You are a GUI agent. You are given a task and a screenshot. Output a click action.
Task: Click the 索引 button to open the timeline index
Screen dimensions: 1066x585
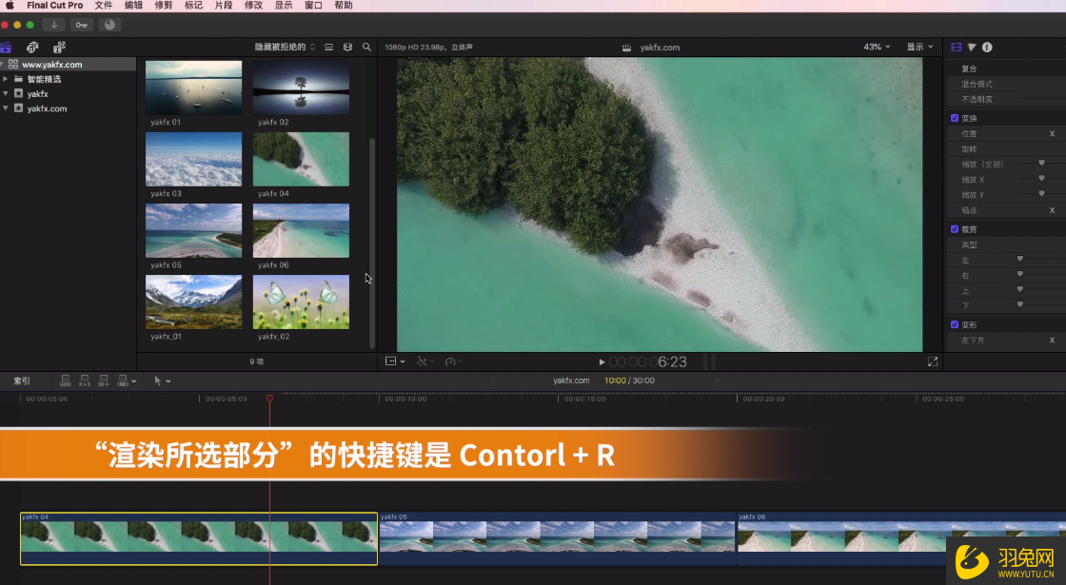point(23,380)
